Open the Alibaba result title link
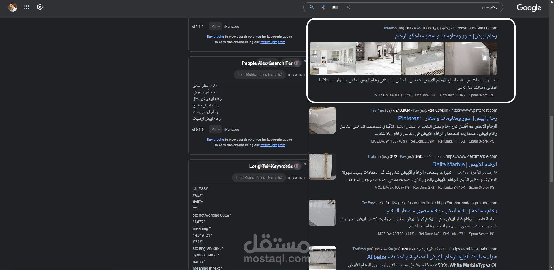554x270 pixels. 432,257
